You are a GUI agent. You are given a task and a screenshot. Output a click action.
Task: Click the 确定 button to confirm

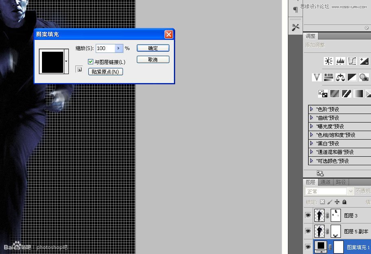[153, 48]
